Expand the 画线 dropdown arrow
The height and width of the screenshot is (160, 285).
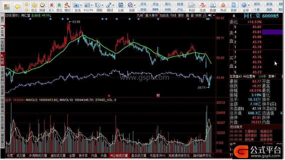pos(113,5)
